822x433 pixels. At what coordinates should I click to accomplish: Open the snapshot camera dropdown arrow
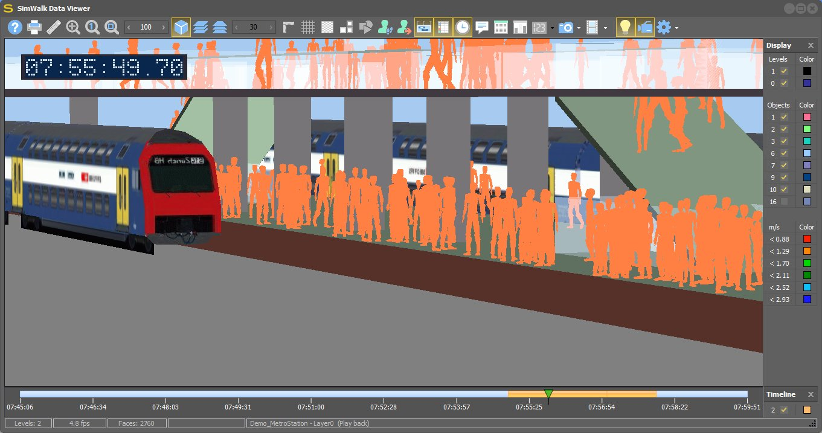tap(579, 28)
